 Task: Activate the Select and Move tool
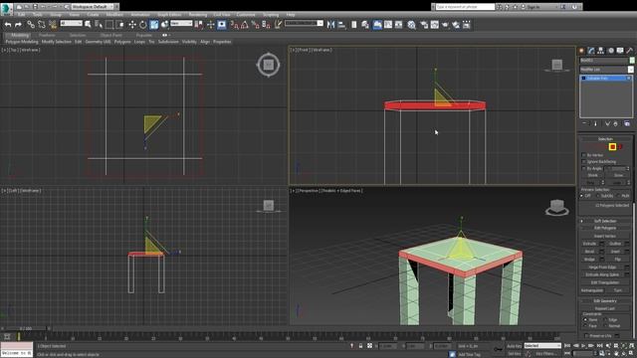[132, 25]
